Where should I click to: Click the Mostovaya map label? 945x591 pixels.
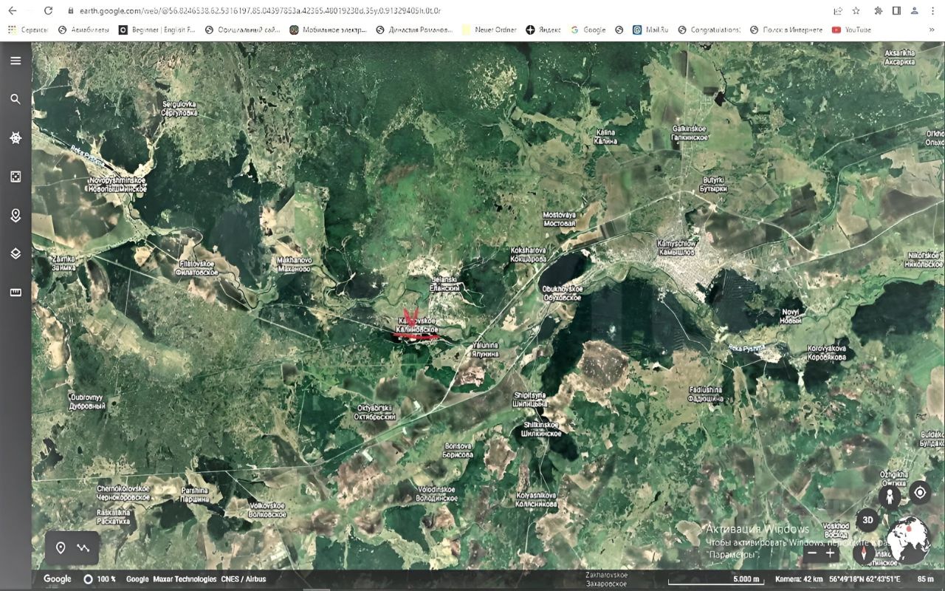pyautogui.click(x=559, y=219)
